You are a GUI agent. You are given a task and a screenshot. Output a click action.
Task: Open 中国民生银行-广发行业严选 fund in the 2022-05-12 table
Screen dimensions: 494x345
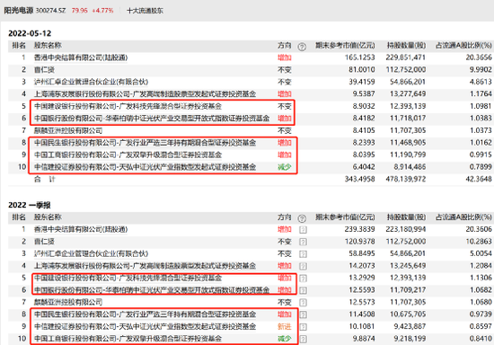tap(145, 143)
